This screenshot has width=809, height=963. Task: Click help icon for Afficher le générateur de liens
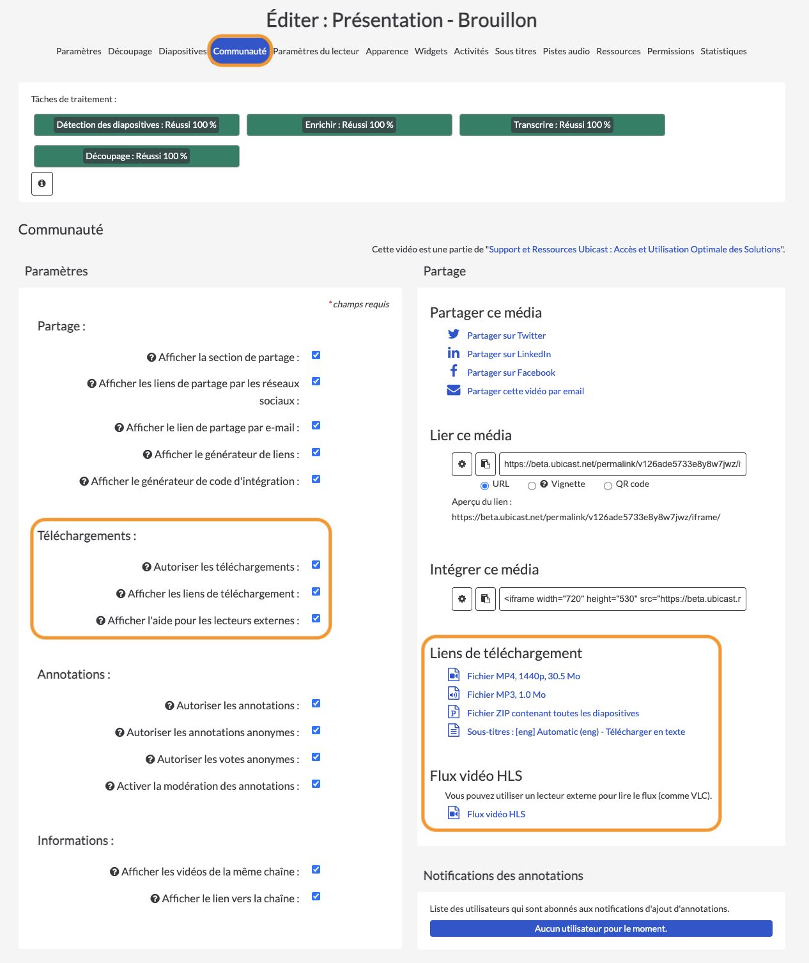148,454
